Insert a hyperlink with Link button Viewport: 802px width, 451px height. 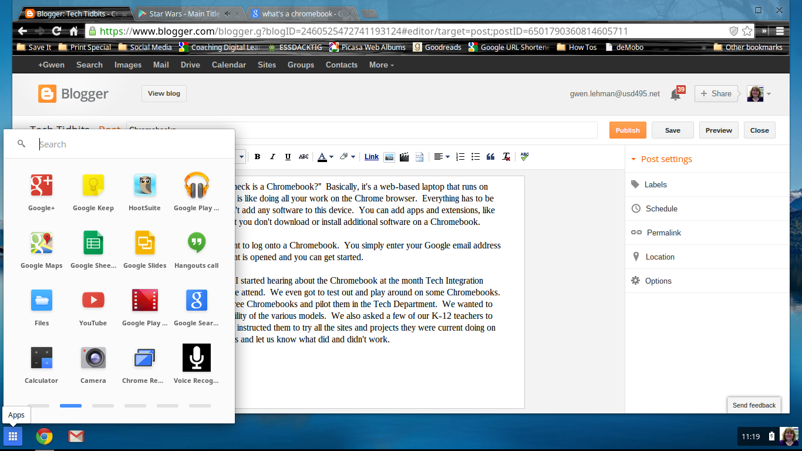[372, 157]
